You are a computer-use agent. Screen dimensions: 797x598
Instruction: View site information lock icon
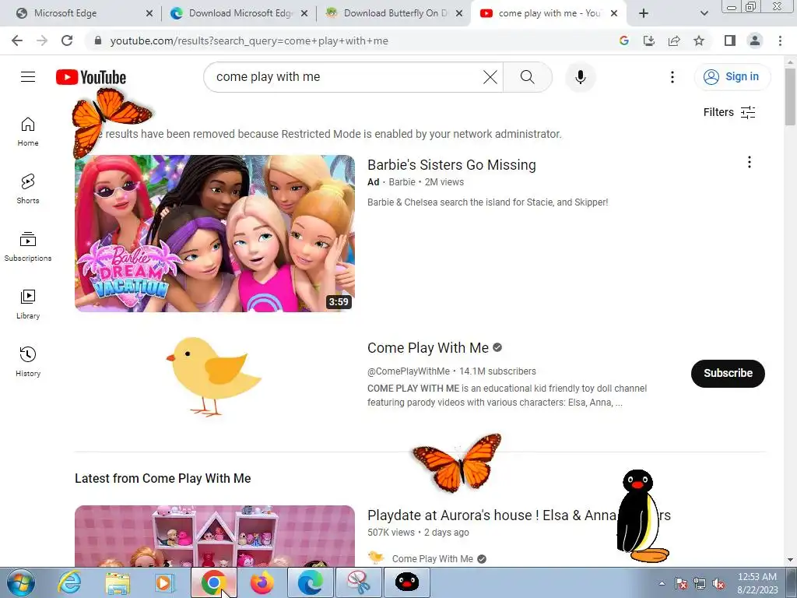pyautogui.click(x=98, y=40)
